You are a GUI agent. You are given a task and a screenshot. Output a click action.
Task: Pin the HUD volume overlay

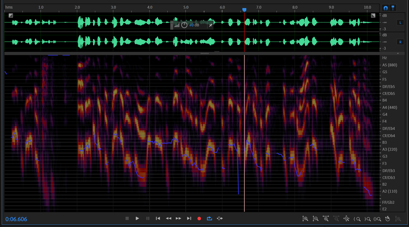[210, 25]
